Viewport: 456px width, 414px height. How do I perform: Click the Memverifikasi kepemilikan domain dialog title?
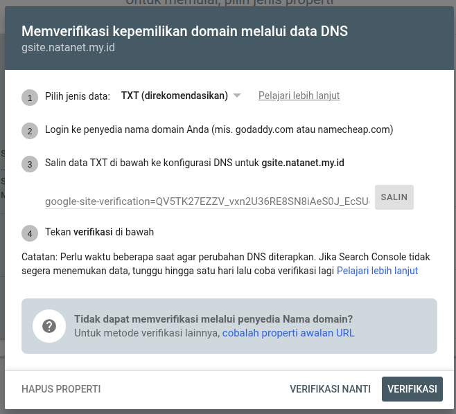(184, 31)
